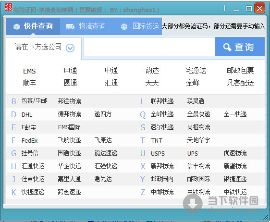
Task: Pick 快捷速递 in the K row
Action: (x=33, y=192)
